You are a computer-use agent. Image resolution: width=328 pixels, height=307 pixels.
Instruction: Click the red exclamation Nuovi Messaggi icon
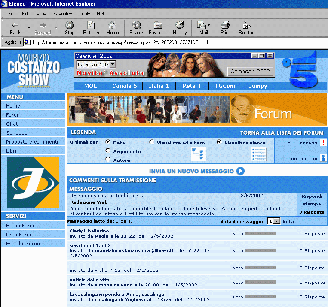coord(323,143)
